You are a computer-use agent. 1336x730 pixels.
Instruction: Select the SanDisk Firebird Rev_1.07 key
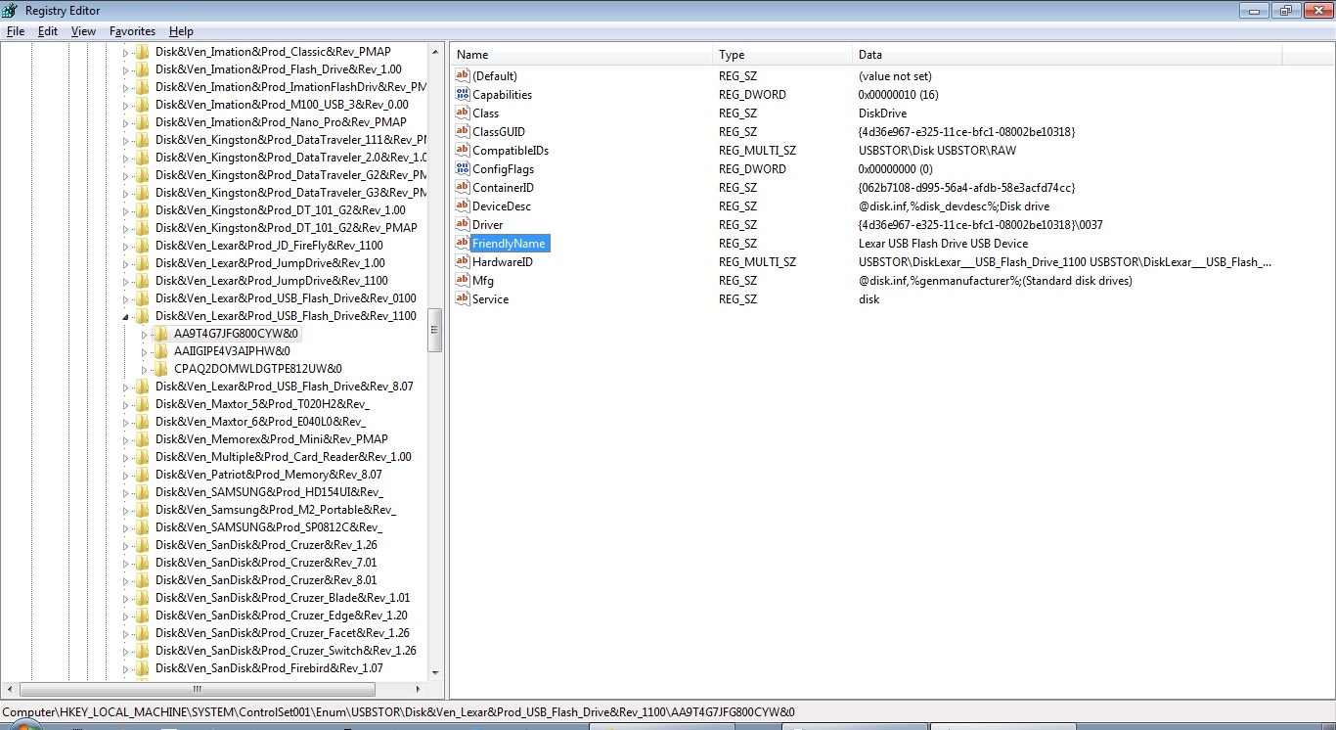(269, 668)
